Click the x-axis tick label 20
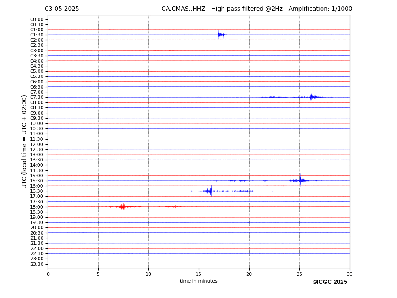This screenshot has width=397, height=298. [x=249, y=274]
